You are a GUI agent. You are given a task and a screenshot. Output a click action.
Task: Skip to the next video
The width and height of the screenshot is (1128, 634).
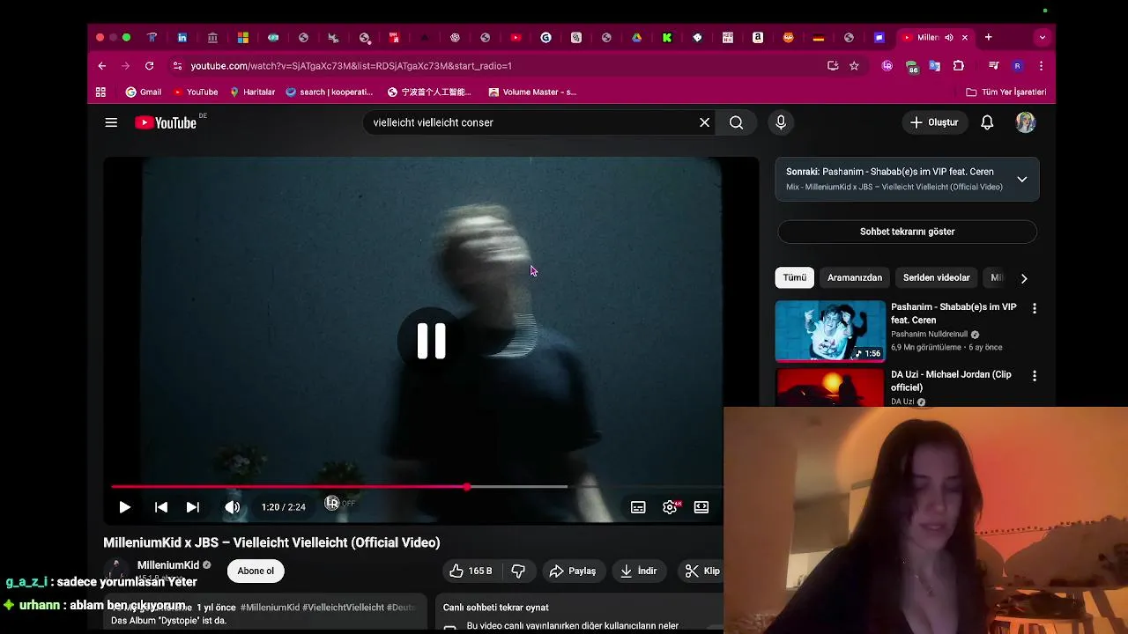pyautogui.click(x=192, y=507)
